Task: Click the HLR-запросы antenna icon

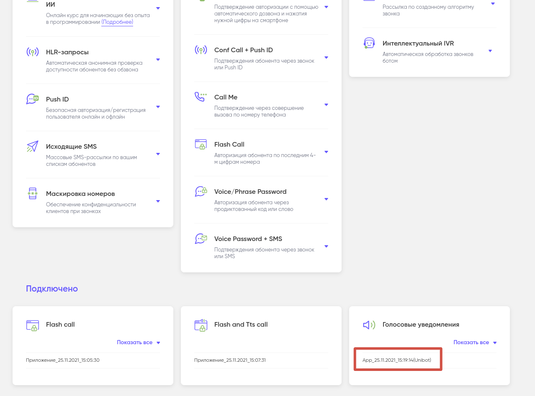Action: point(32,52)
